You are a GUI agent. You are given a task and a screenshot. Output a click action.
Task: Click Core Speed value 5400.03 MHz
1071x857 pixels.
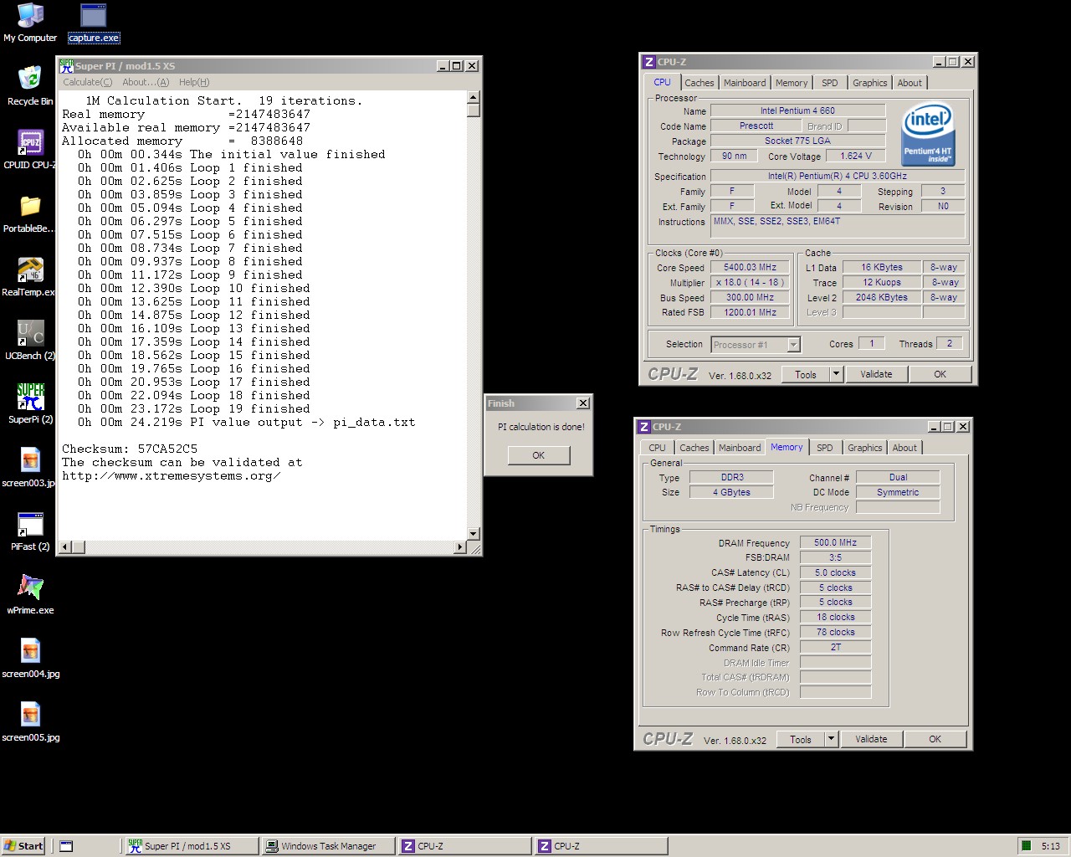click(750, 268)
